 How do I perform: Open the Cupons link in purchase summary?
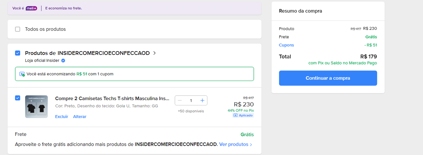[x=286, y=45]
